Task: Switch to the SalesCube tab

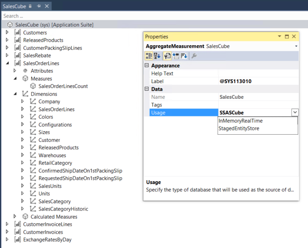Action: click(x=15, y=6)
